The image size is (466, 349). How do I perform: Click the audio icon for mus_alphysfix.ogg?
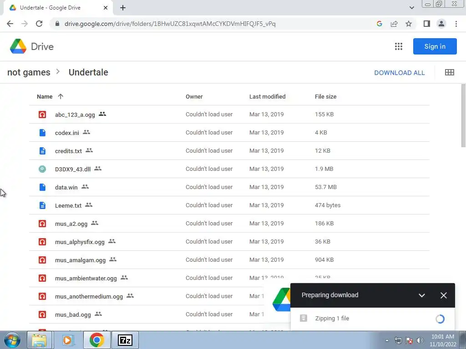42,242
